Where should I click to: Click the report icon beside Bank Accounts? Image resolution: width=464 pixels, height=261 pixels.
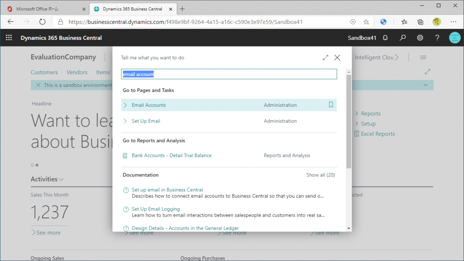point(125,156)
